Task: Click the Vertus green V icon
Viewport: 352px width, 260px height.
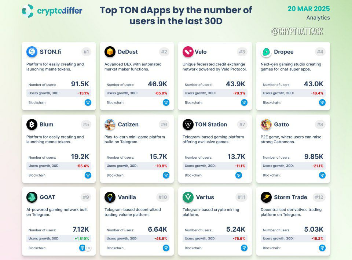Action: [x=188, y=197]
